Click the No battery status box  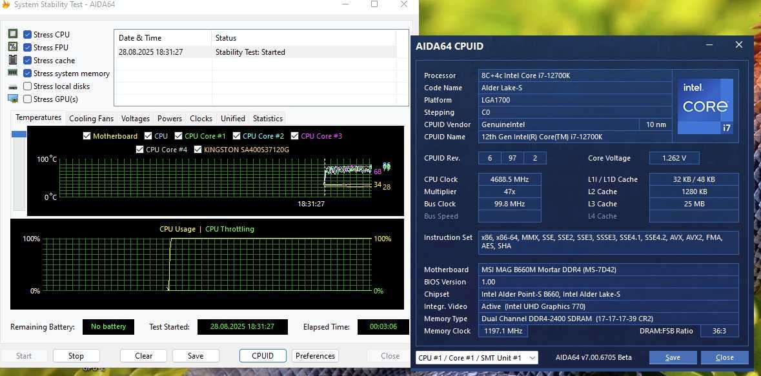[x=108, y=326]
